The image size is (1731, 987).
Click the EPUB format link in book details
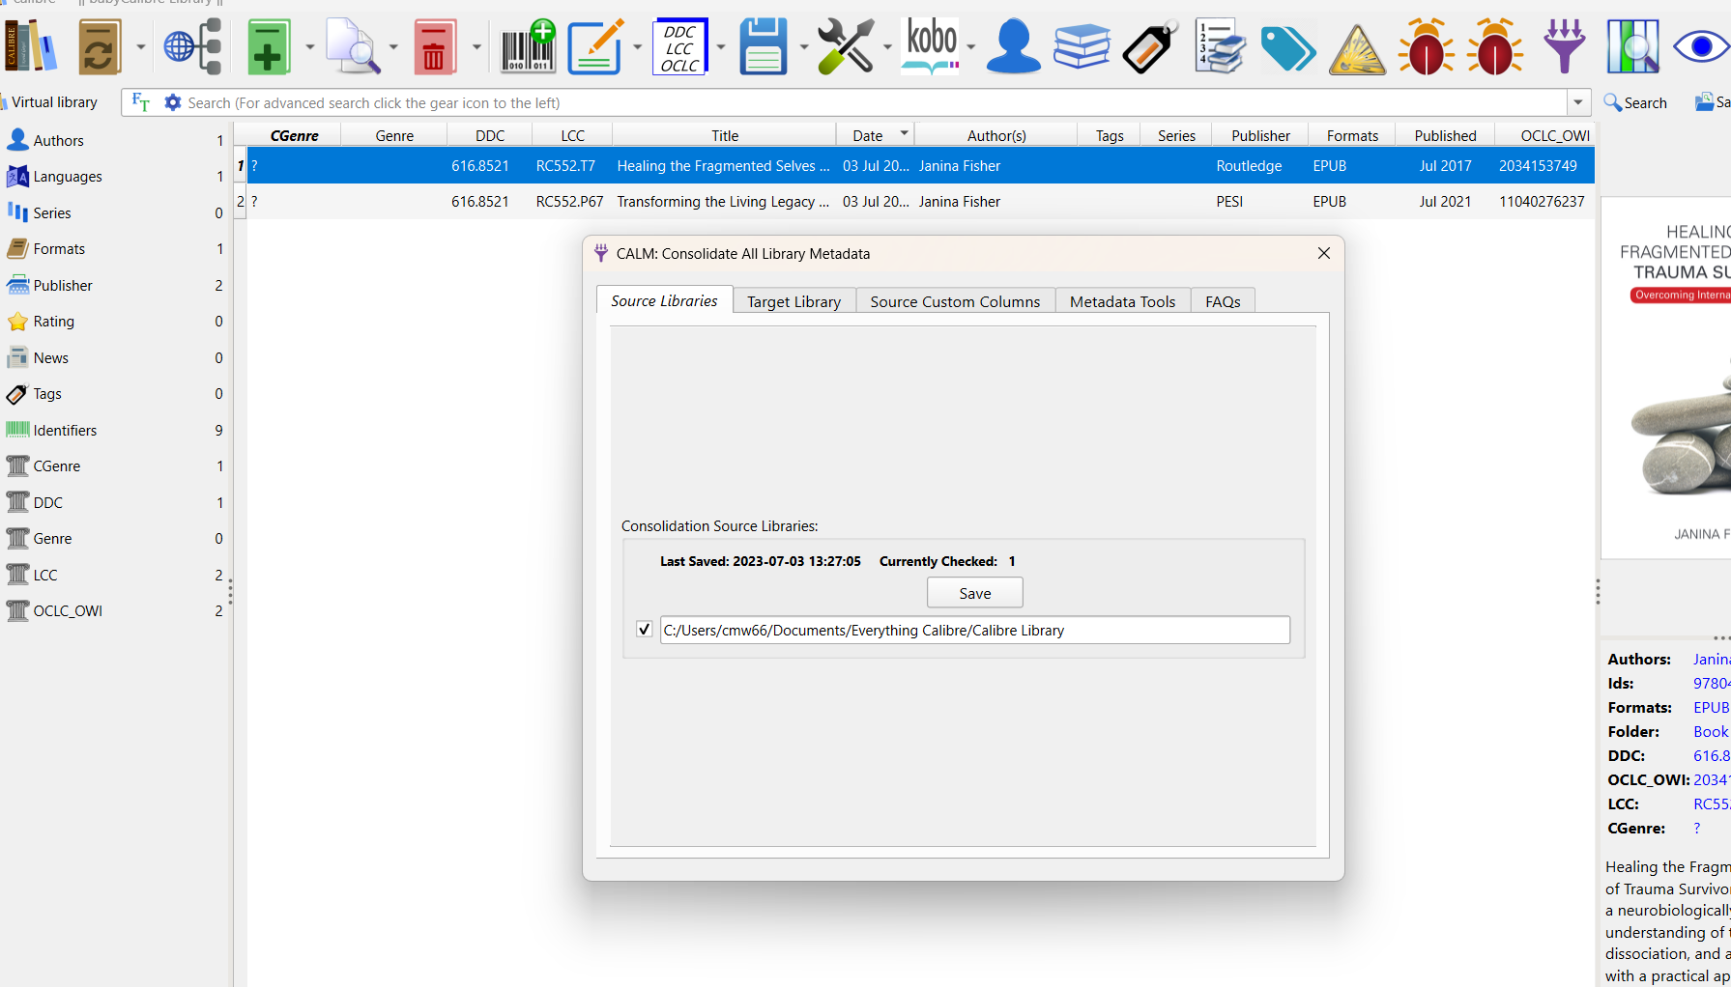coord(1711,707)
